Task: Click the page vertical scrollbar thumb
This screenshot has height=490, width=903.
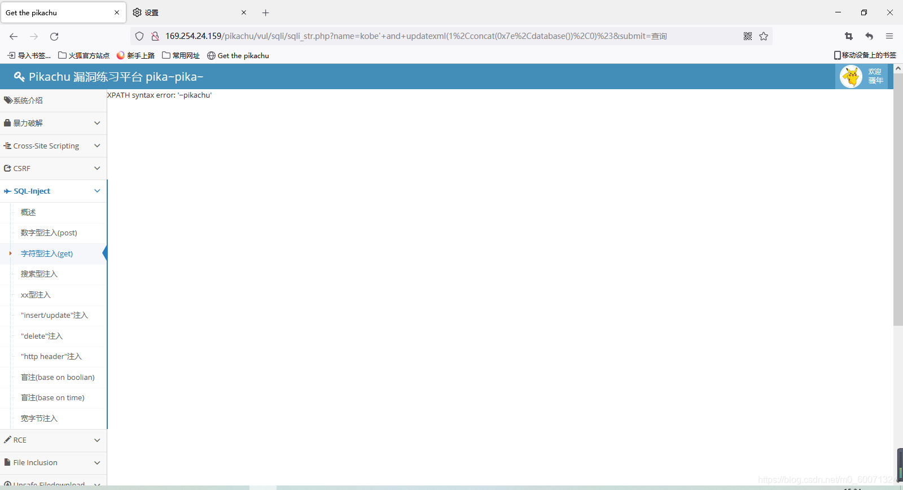Action: pos(898,199)
